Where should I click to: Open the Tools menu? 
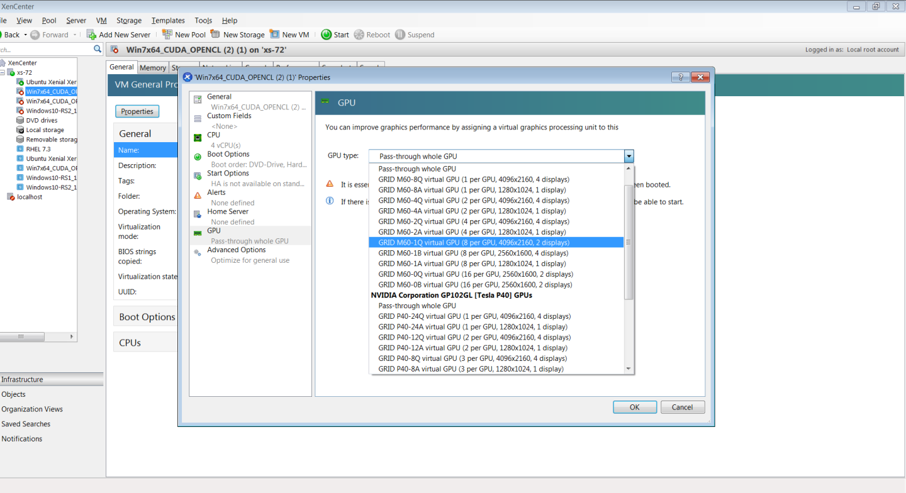point(203,20)
